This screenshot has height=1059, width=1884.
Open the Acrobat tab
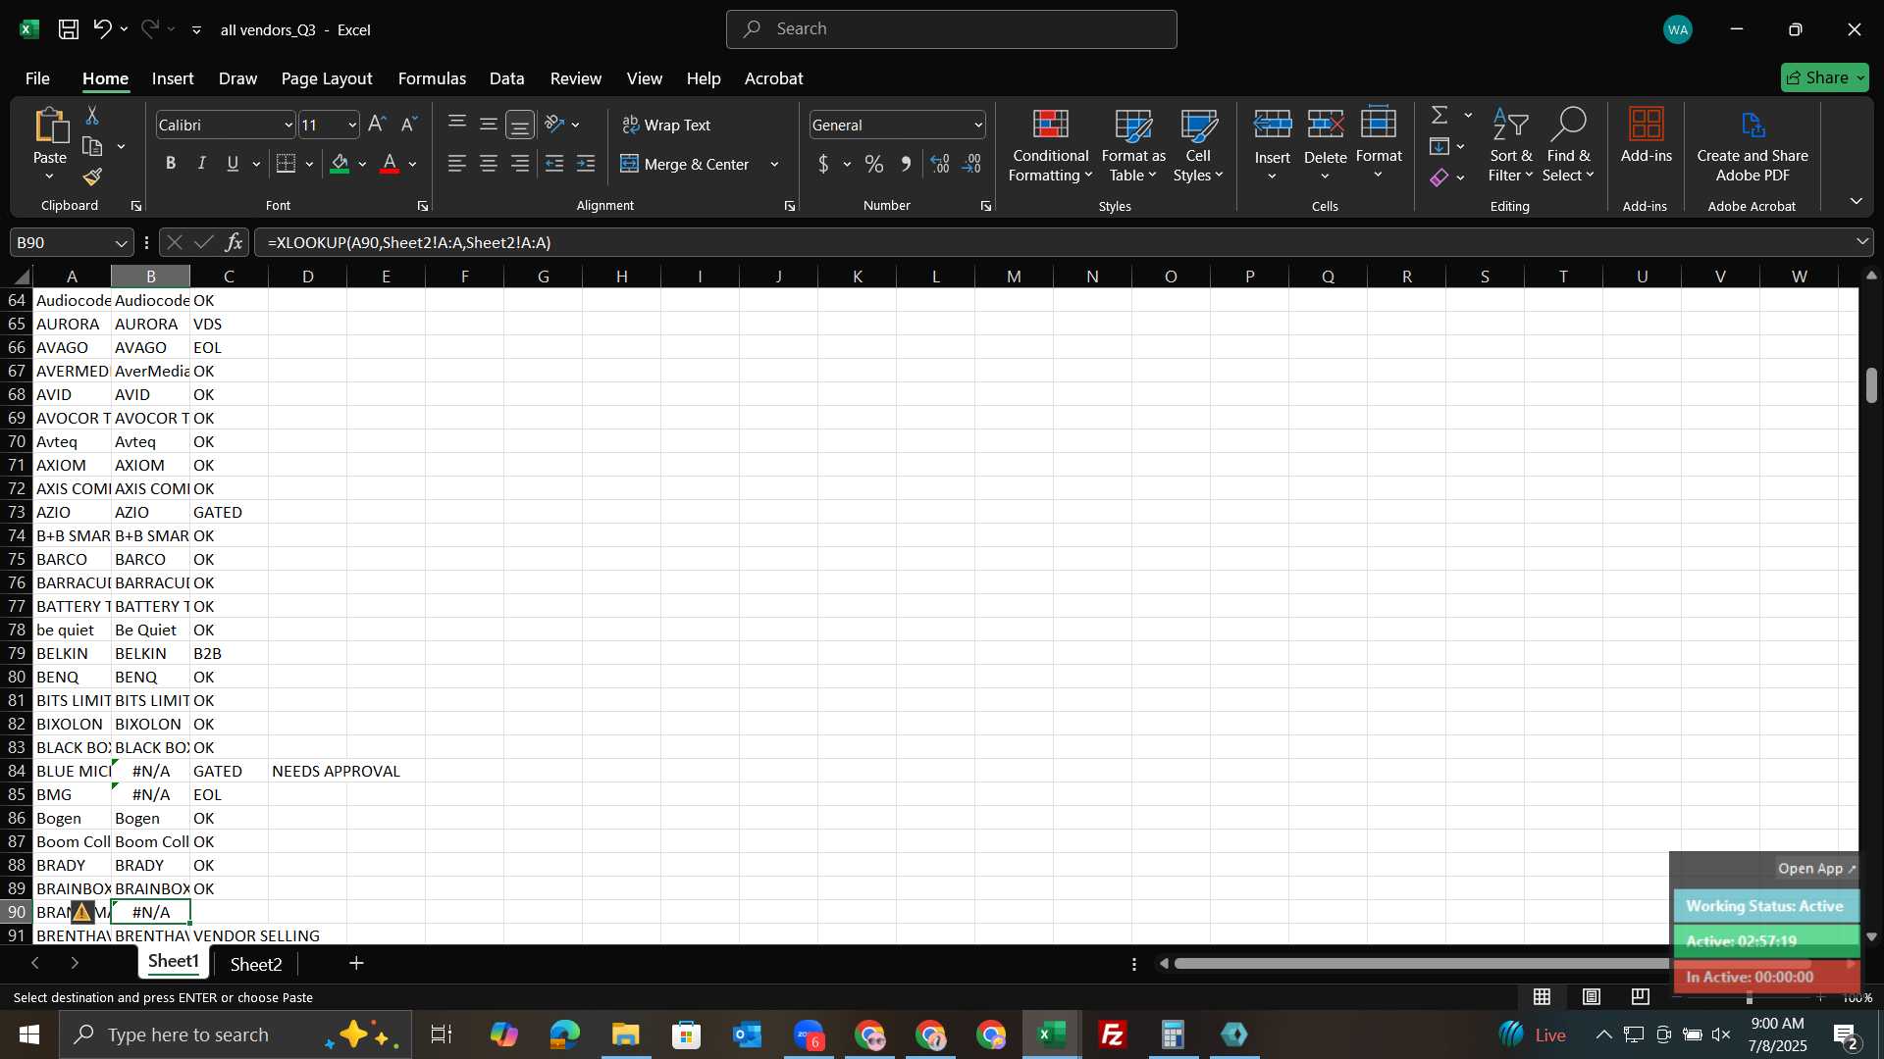(x=773, y=78)
